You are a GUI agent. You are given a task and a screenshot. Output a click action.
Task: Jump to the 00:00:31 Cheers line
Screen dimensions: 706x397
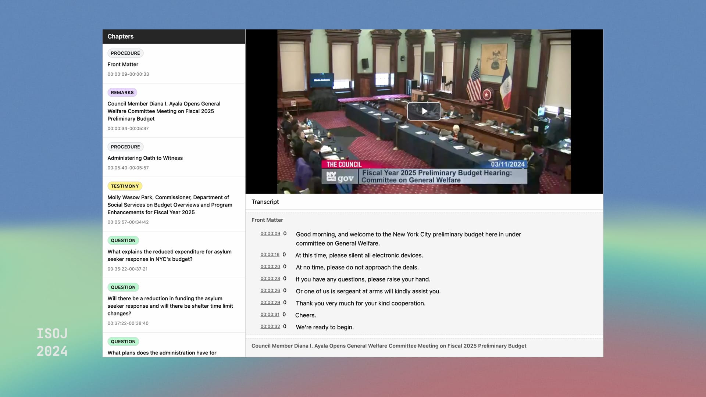click(270, 315)
